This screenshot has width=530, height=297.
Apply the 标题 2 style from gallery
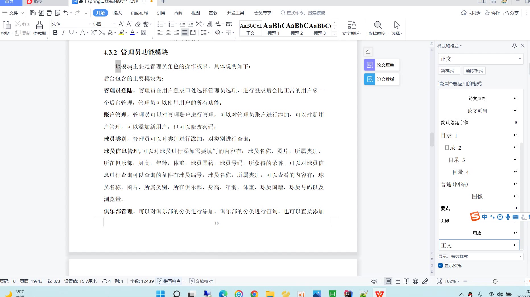296,28
